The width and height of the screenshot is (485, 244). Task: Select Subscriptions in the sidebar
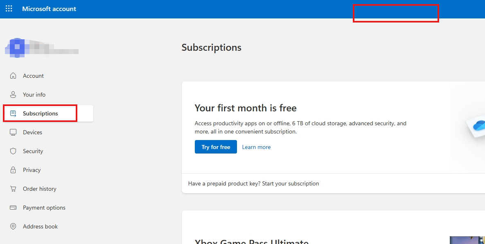click(x=48, y=113)
